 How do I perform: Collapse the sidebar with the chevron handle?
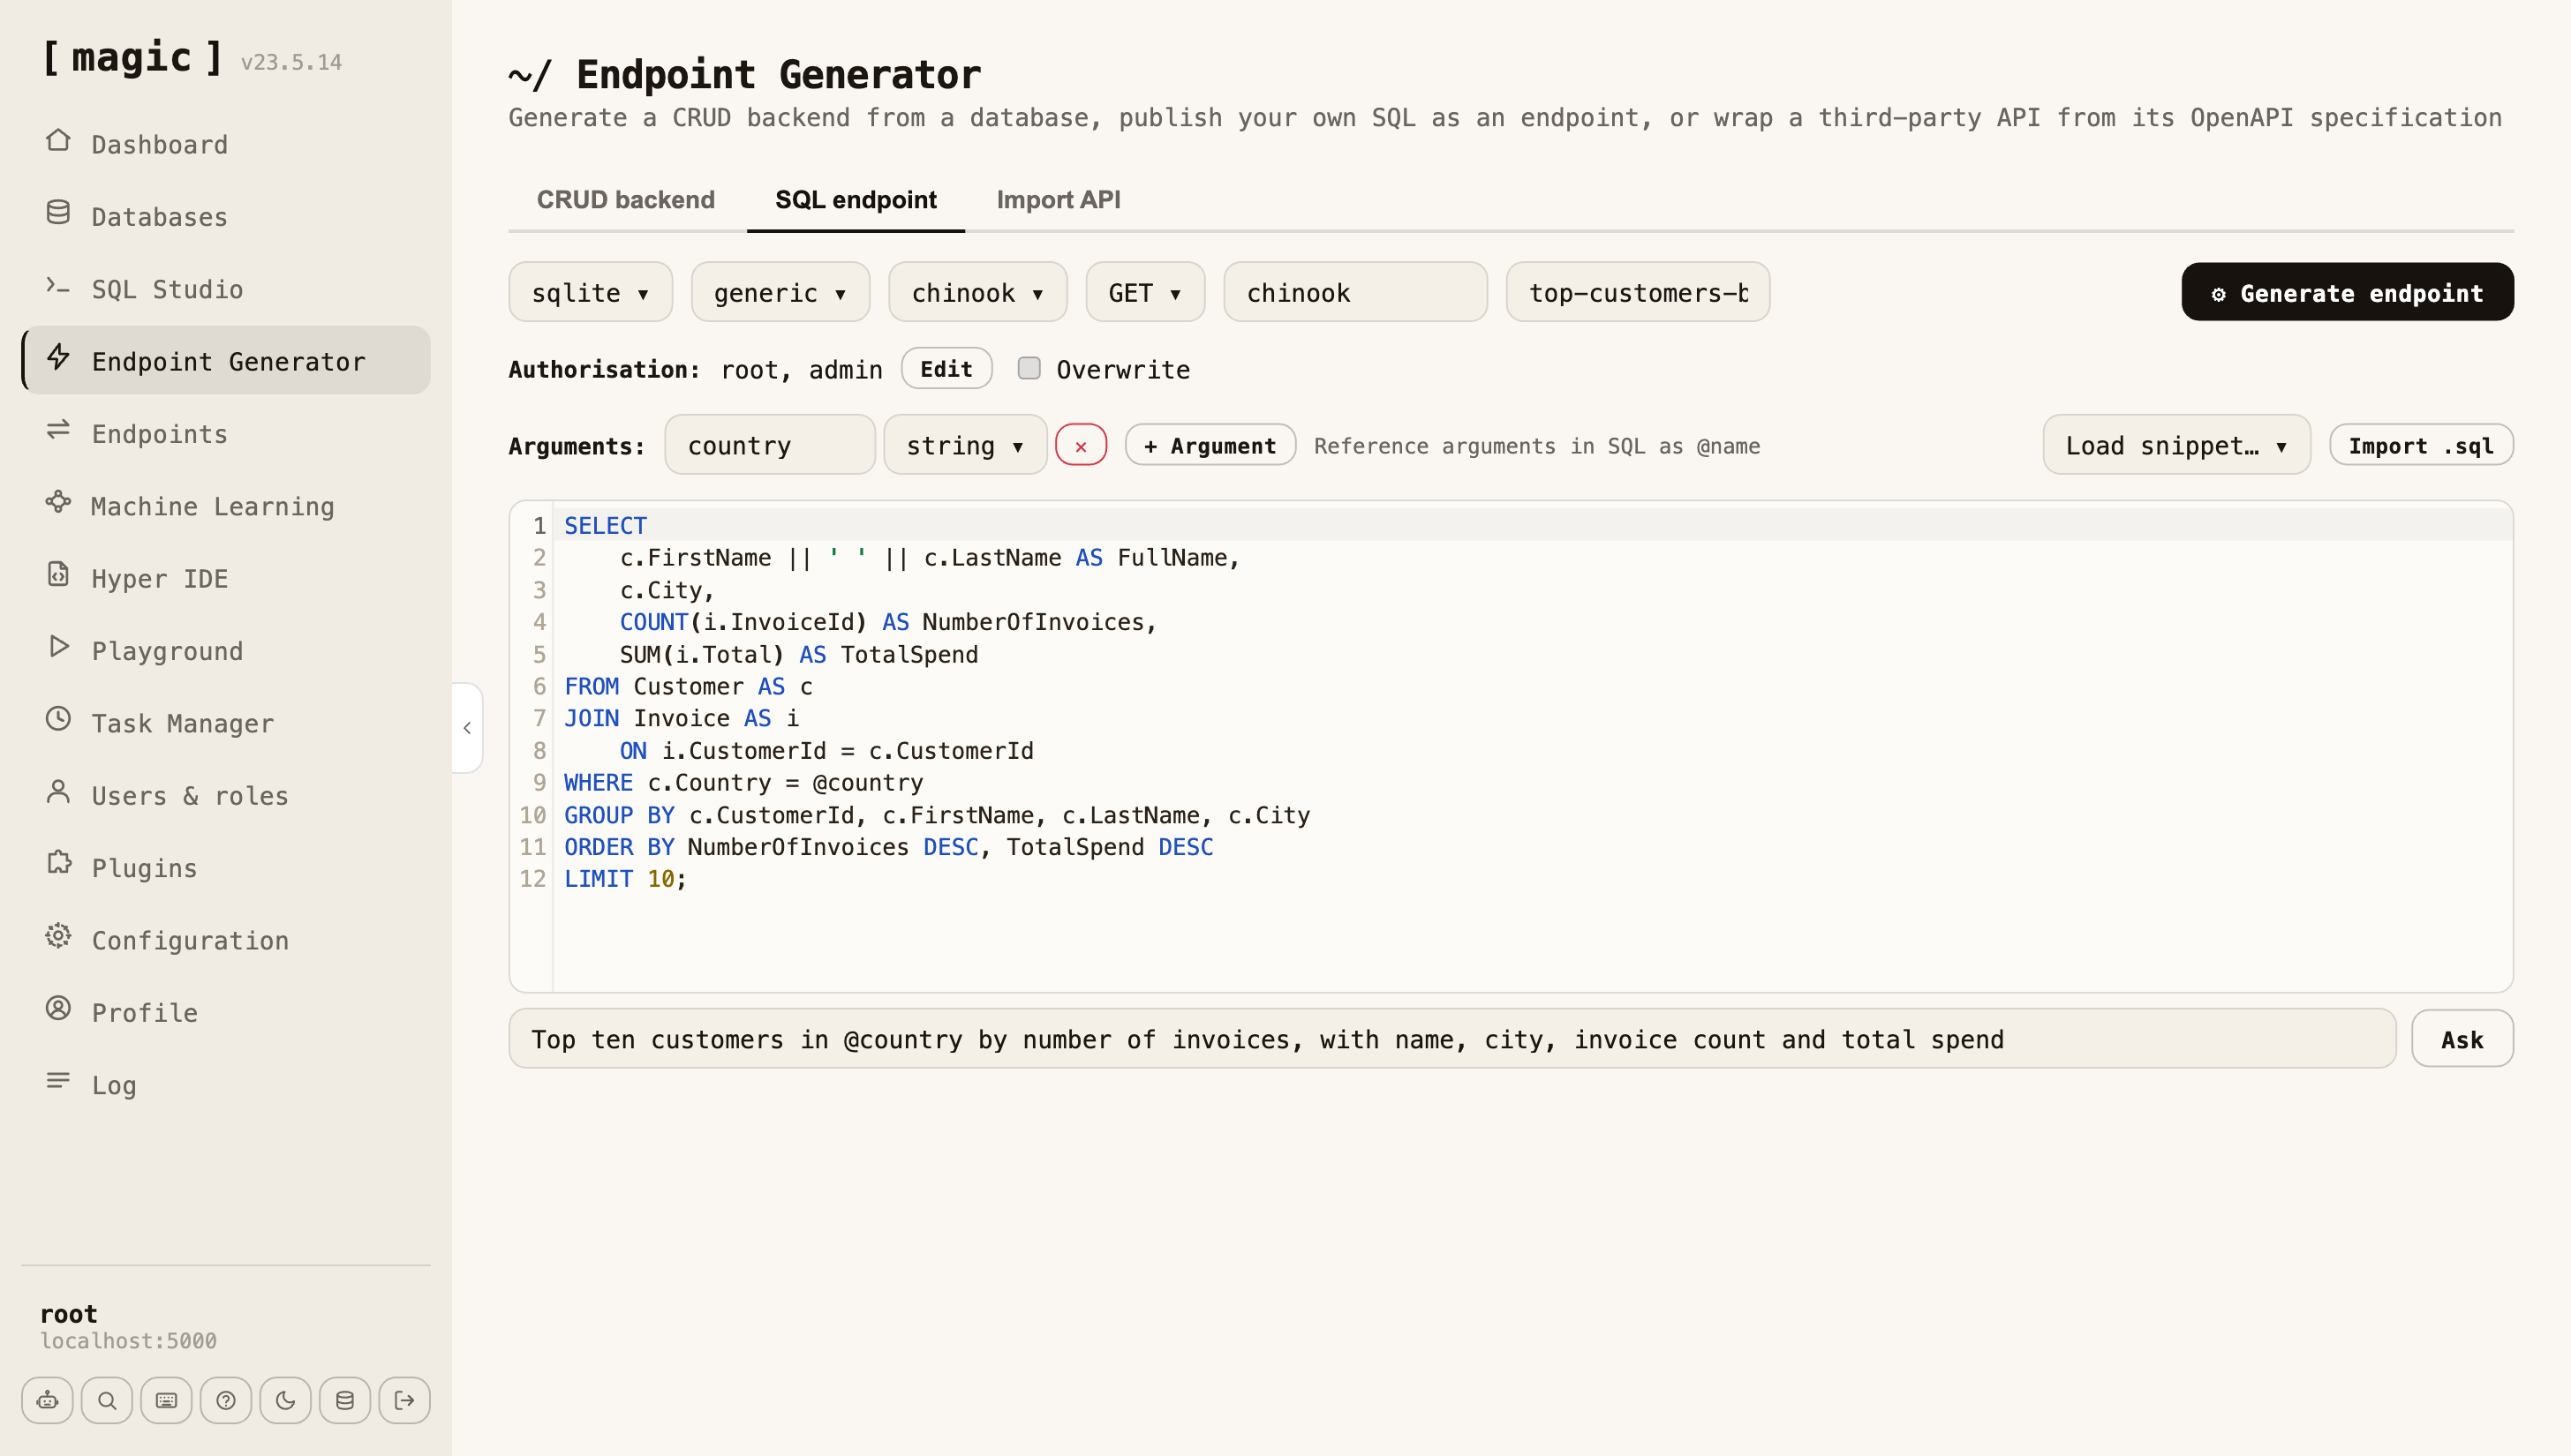tap(467, 728)
